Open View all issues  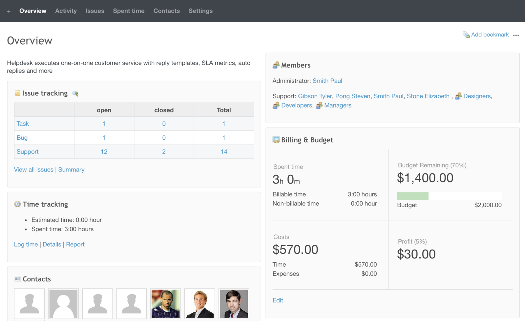click(33, 170)
